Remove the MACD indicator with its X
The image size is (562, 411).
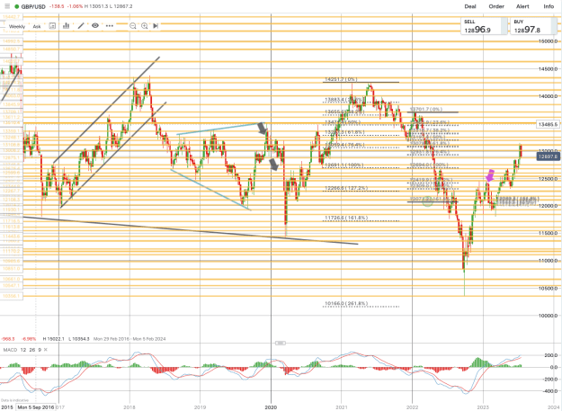pyautogui.click(x=46, y=350)
